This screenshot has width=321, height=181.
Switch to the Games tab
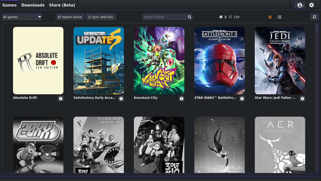point(10,5)
